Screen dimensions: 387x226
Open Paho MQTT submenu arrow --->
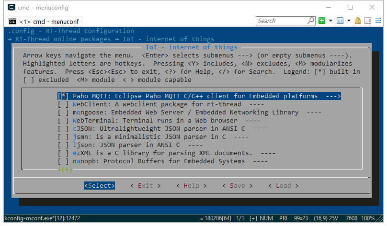click(333, 96)
